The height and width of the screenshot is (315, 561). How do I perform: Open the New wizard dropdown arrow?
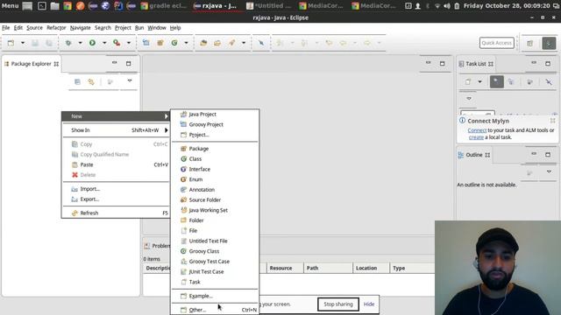(23, 43)
